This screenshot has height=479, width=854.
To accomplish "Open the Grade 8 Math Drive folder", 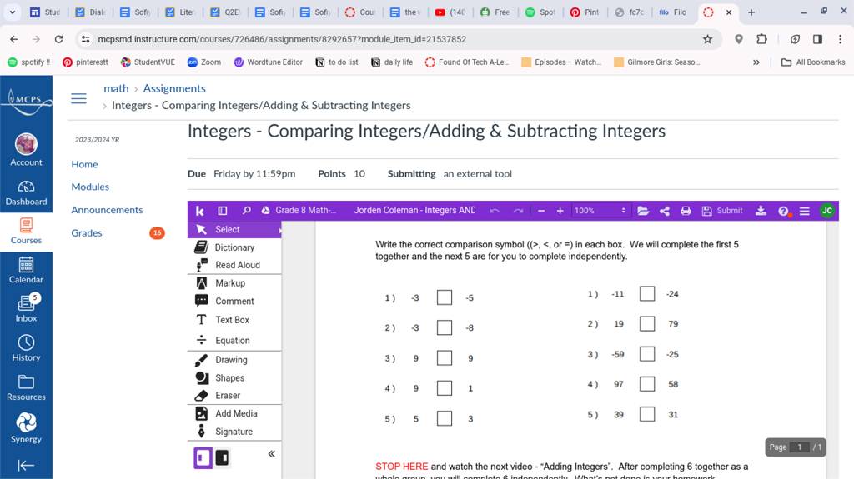I will pyautogui.click(x=299, y=211).
